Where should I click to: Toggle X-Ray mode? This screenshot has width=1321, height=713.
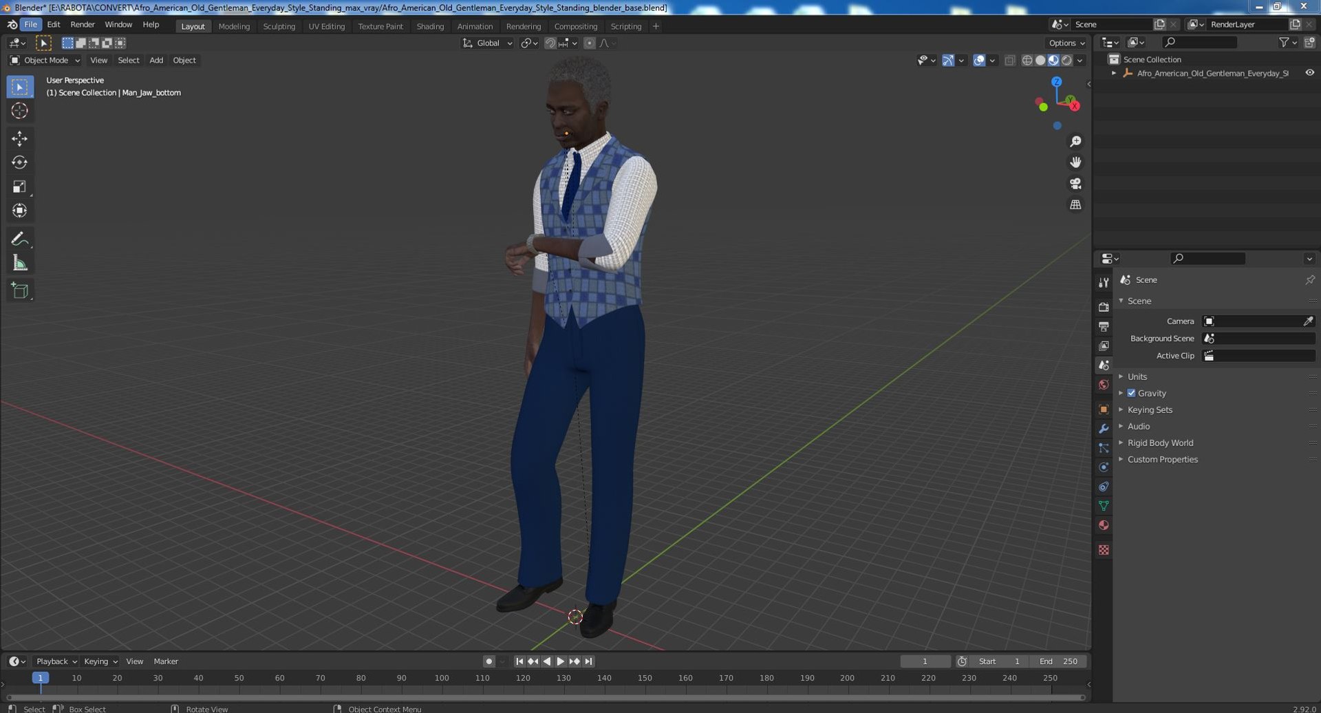[x=1009, y=61]
